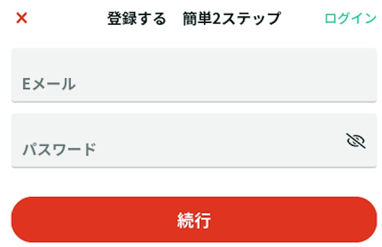Screen dimensions: 382x247
Task: Dismiss the sign-up screen via the X icon
Action: click(x=22, y=18)
